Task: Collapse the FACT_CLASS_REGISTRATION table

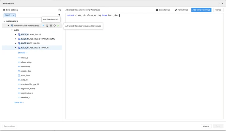Action: (15, 48)
